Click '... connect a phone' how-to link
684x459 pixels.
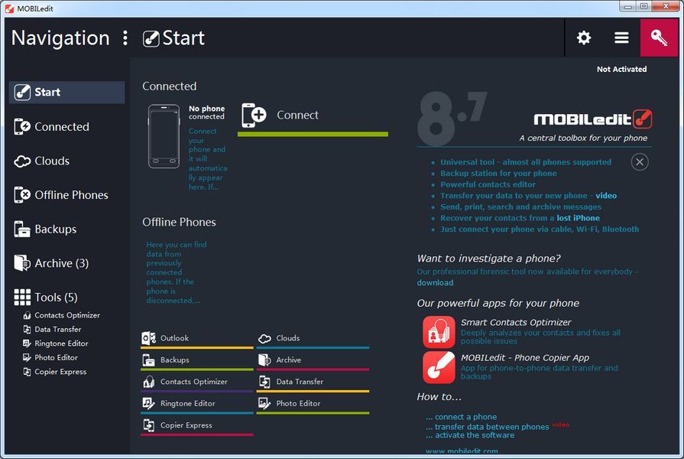pyautogui.click(x=461, y=417)
